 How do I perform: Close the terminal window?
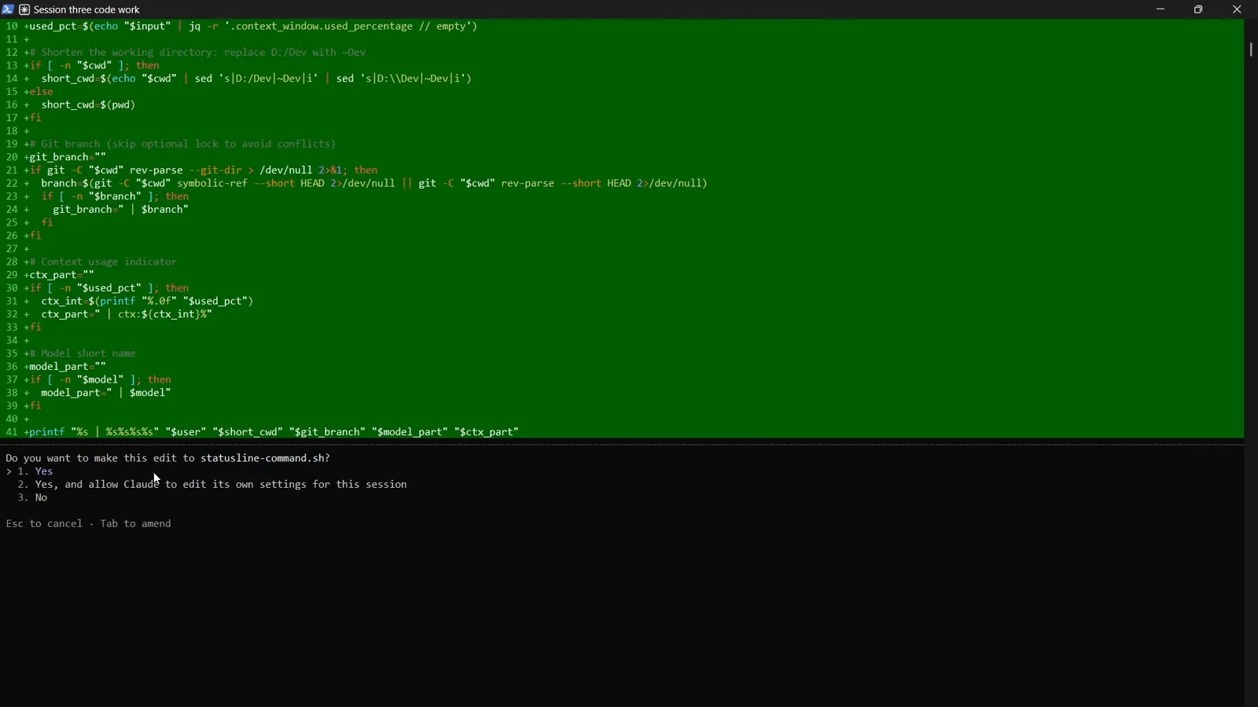[x=1238, y=9]
